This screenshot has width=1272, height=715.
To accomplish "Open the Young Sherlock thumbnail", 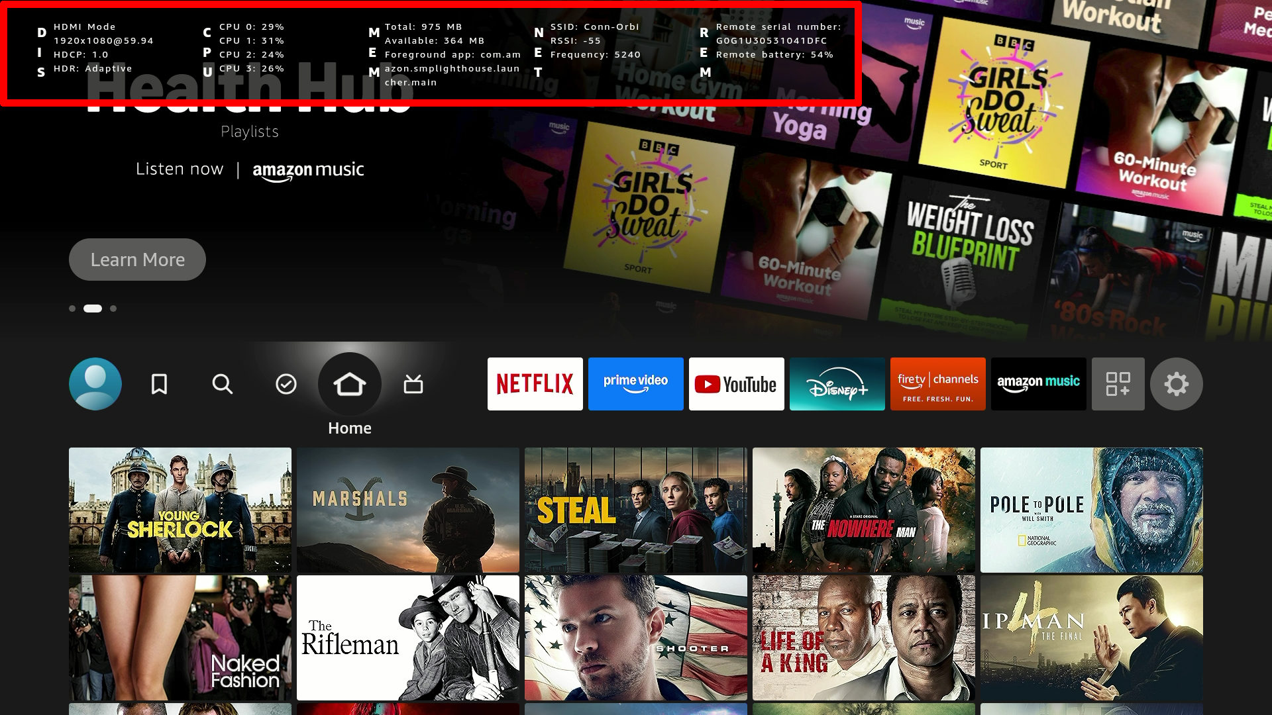I will click(x=180, y=510).
